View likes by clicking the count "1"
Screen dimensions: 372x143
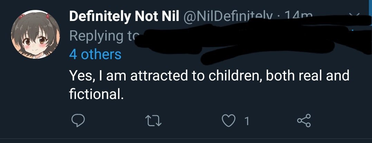click(x=246, y=121)
